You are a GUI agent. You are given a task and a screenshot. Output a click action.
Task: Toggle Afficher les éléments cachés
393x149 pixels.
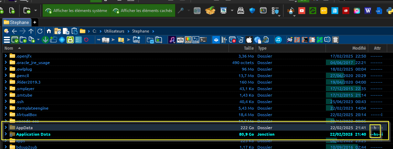coord(142,11)
